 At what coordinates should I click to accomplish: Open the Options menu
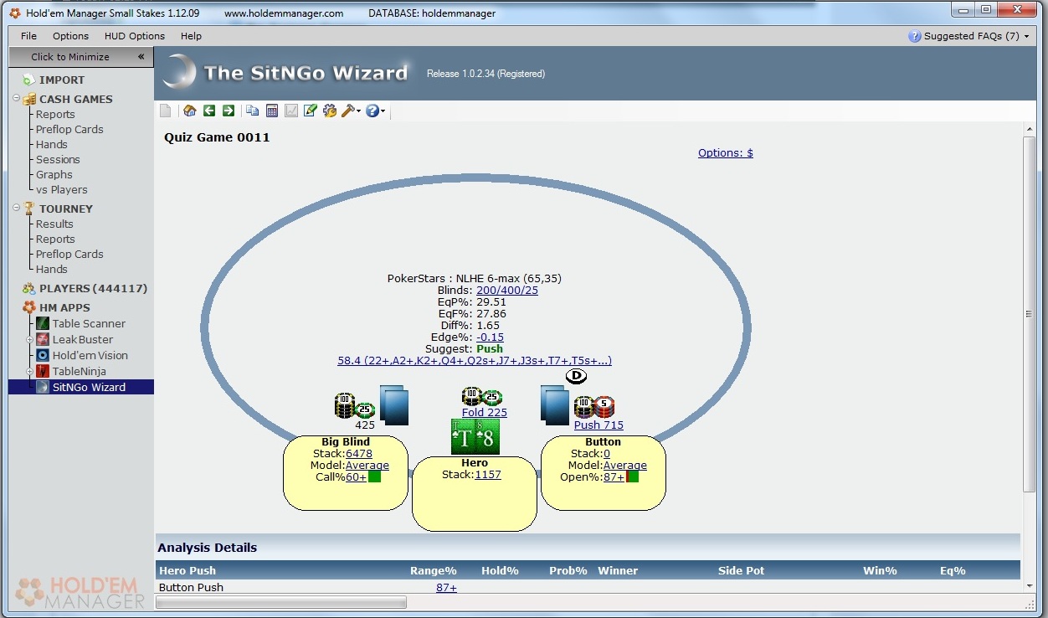(70, 36)
